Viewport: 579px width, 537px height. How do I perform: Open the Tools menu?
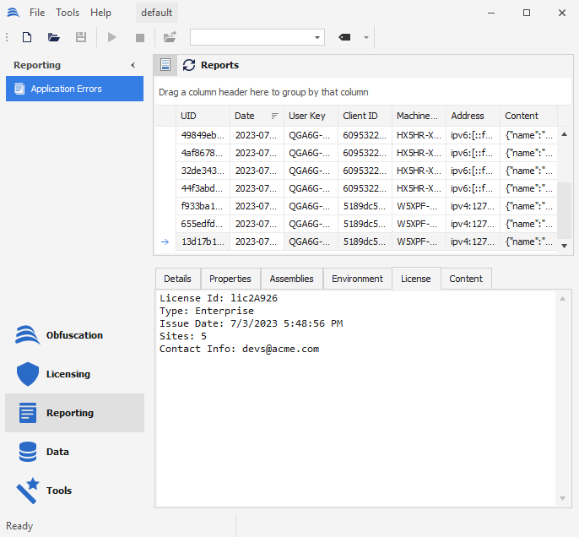coord(68,13)
